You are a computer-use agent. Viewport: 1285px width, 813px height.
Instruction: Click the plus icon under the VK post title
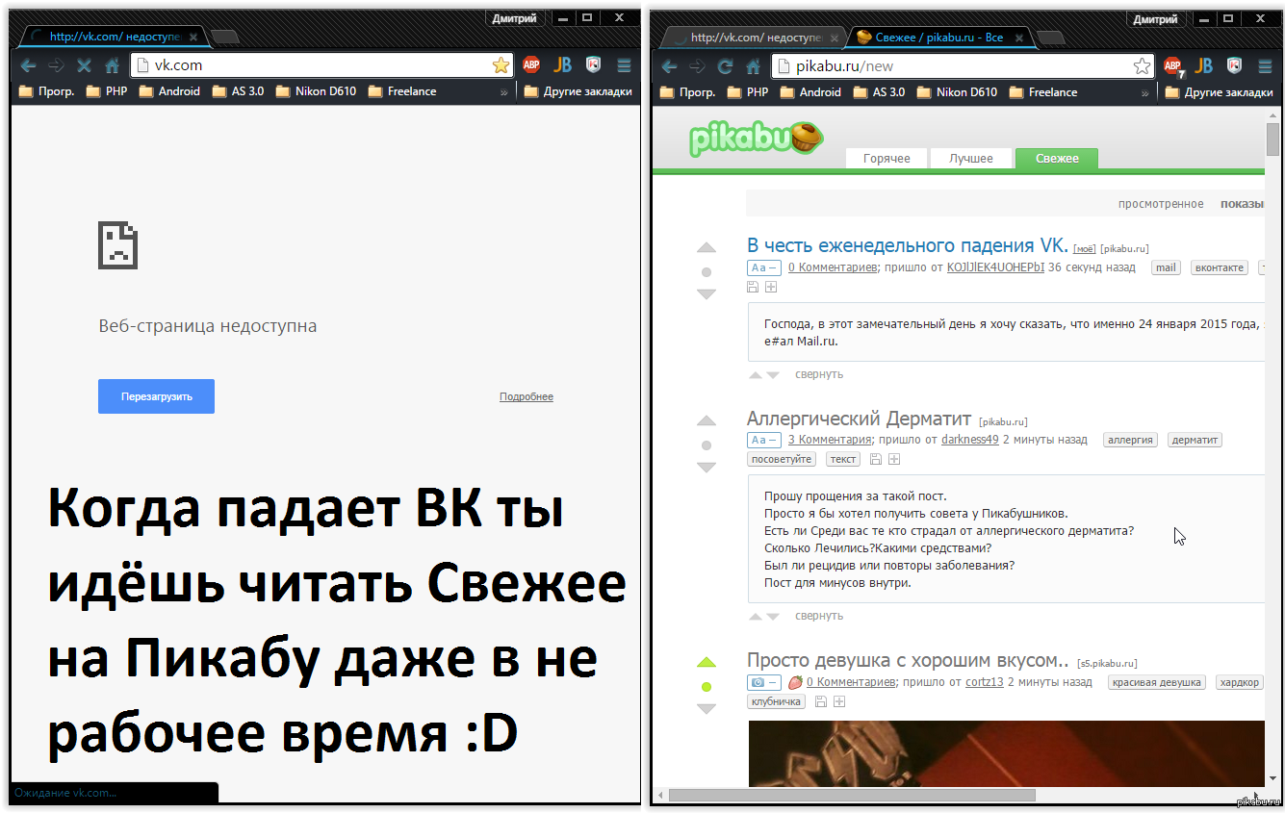point(771,287)
